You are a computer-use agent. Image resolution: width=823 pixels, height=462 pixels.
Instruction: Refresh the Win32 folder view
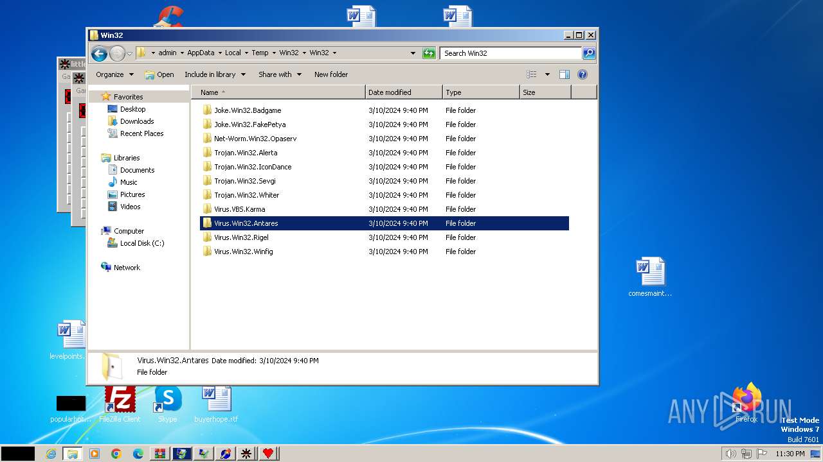pyautogui.click(x=429, y=53)
